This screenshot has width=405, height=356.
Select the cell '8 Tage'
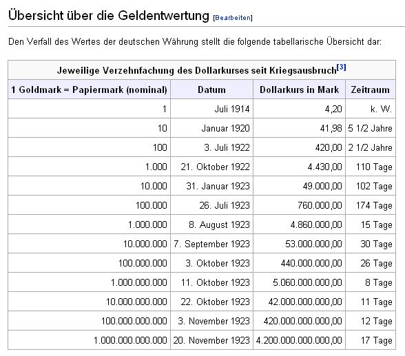pyautogui.click(x=370, y=282)
